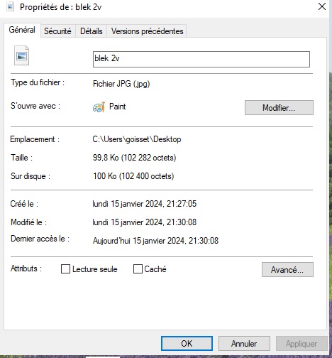Click the file name field blek 2v
The image size is (332, 358).
tap(201, 59)
